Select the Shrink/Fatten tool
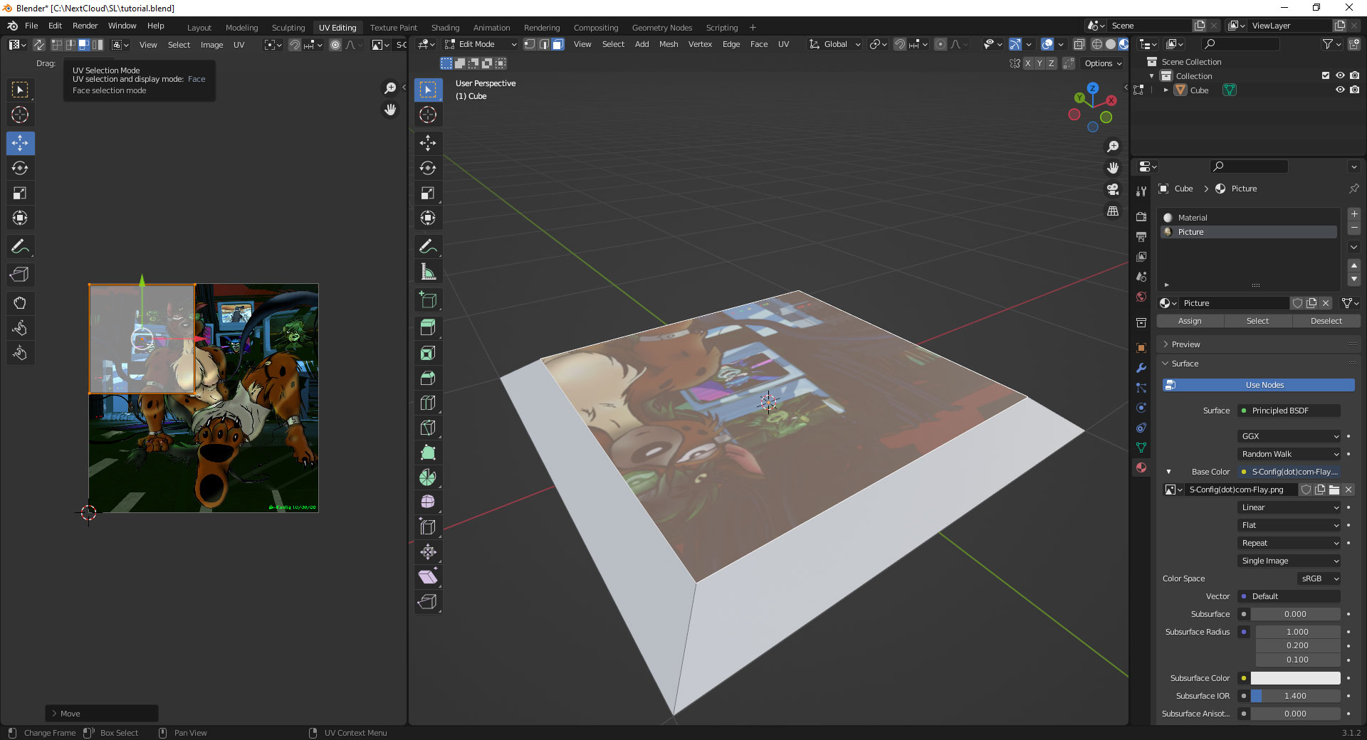The height and width of the screenshot is (740, 1367). (x=428, y=552)
